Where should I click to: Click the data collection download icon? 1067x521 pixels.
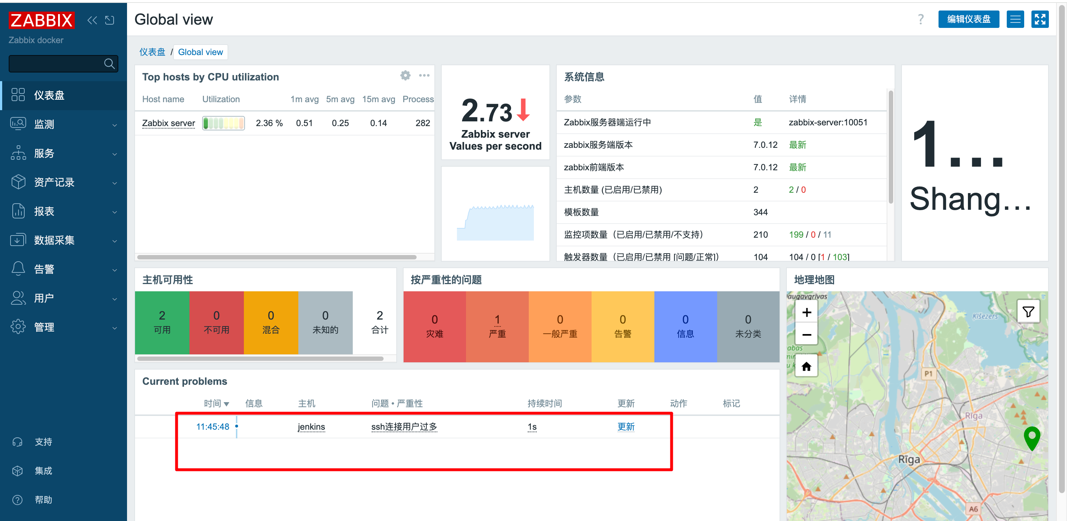18,240
